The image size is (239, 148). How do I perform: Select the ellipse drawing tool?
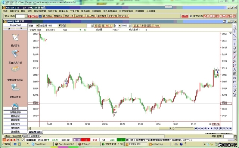(235, 78)
